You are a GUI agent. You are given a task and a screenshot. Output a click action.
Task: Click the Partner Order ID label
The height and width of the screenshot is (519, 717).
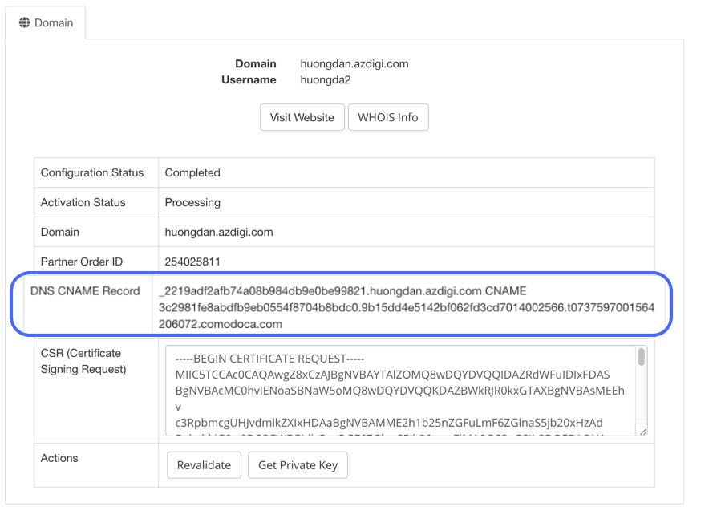pyautogui.click(x=82, y=262)
